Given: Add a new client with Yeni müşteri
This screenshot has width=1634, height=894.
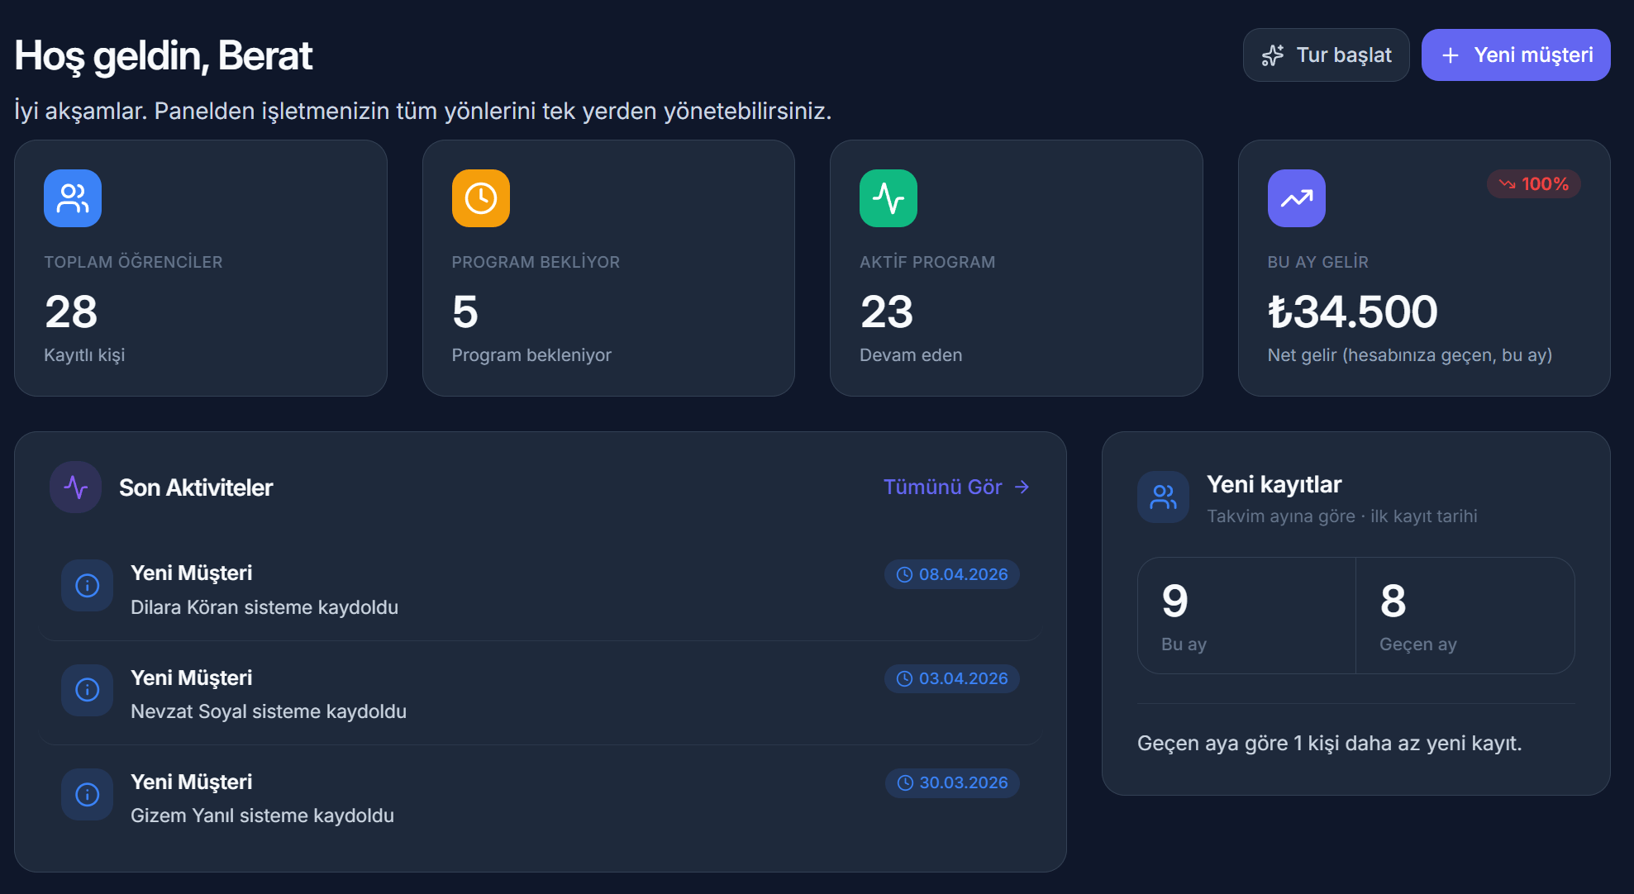Looking at the screenshot, I should point(1515,55).
